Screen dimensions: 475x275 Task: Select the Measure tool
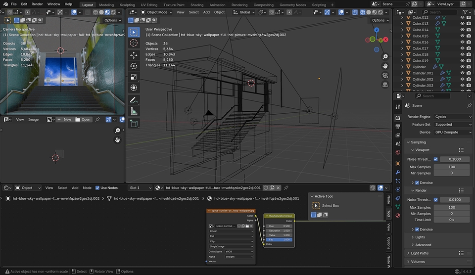tap(134, 112)
